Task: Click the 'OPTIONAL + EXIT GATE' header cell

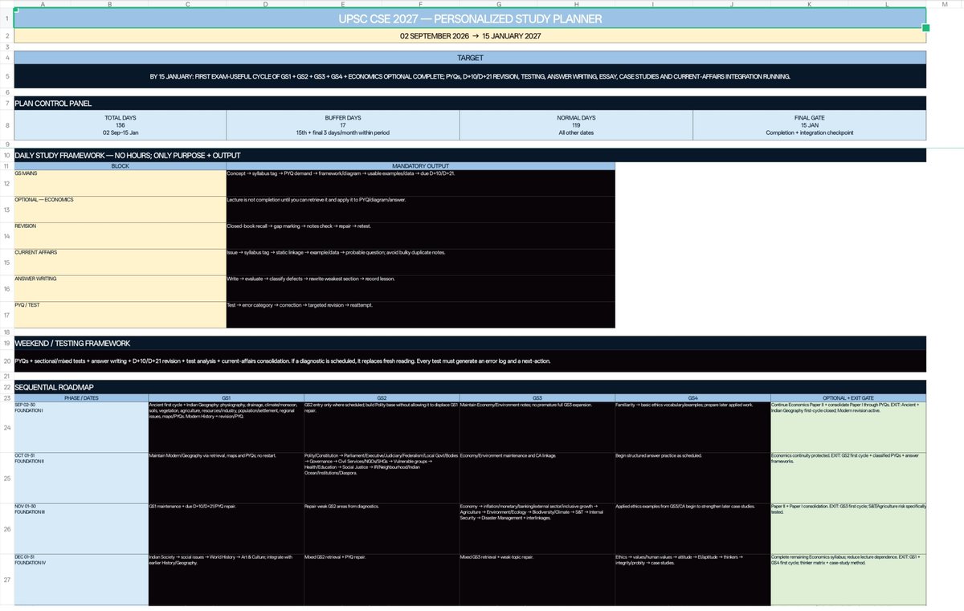Action: 848,397
